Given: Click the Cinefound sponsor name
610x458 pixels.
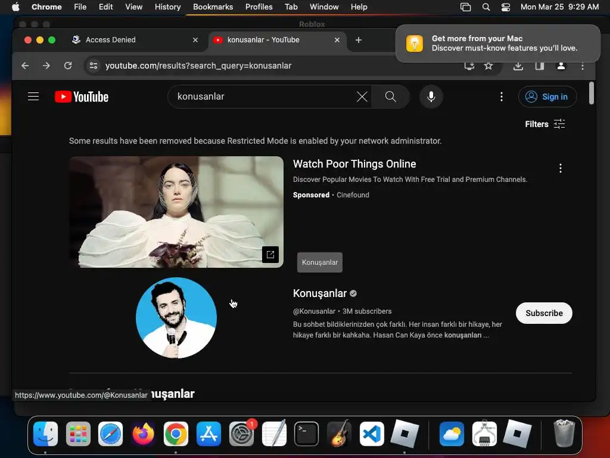Looking at the screenshot, I should [353, 195].
